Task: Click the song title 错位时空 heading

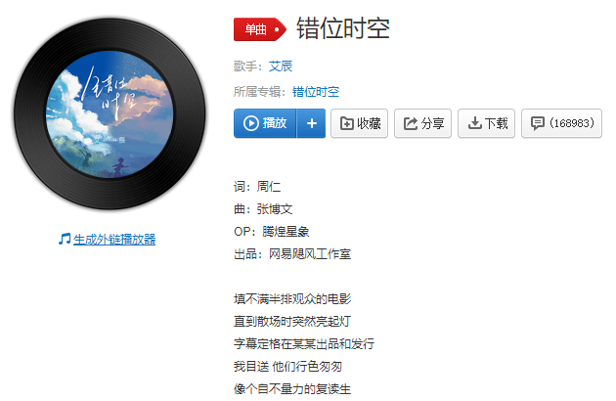Action: 343,28
